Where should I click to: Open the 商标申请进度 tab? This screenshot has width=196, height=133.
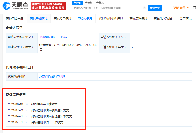click(15, 18)
